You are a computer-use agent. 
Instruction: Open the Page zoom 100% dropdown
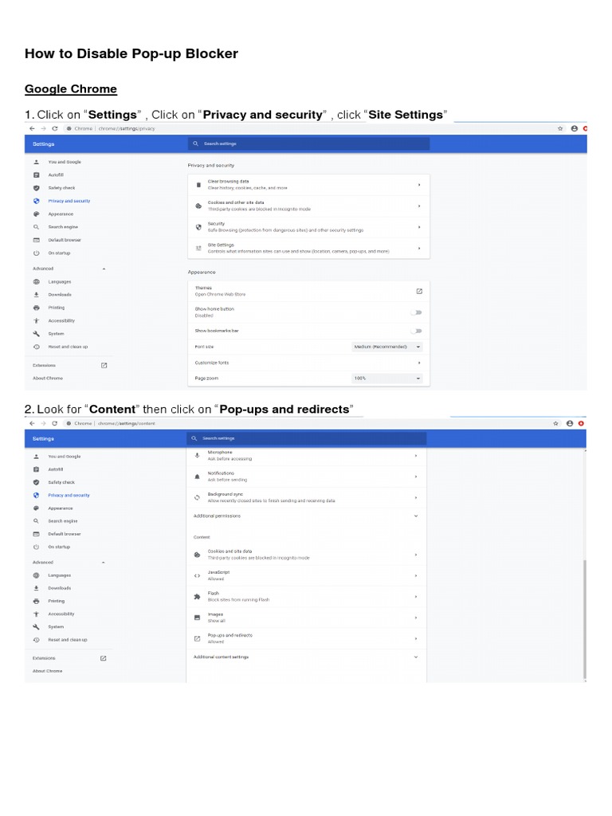(x=387, y=378)
